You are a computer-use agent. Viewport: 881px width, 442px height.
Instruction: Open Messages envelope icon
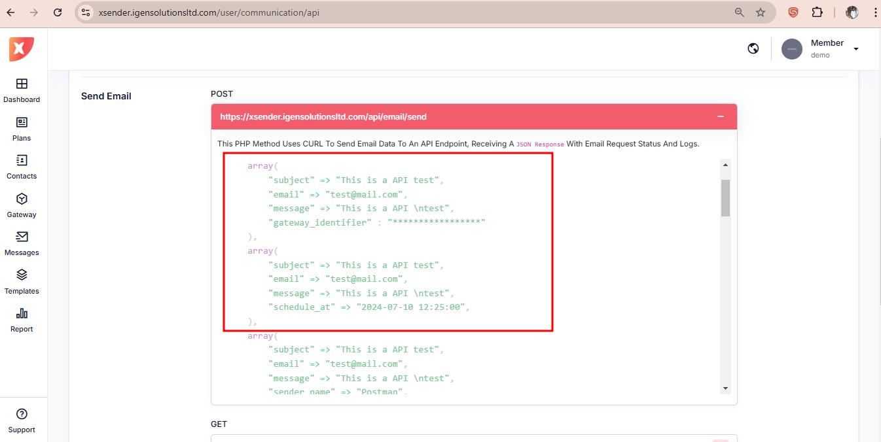click(x=22, y=237)
